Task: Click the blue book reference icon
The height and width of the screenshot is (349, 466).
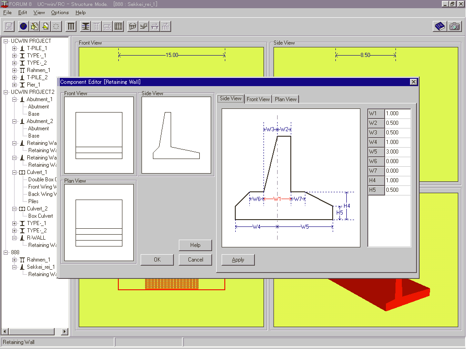Action: tap(440, 26)
